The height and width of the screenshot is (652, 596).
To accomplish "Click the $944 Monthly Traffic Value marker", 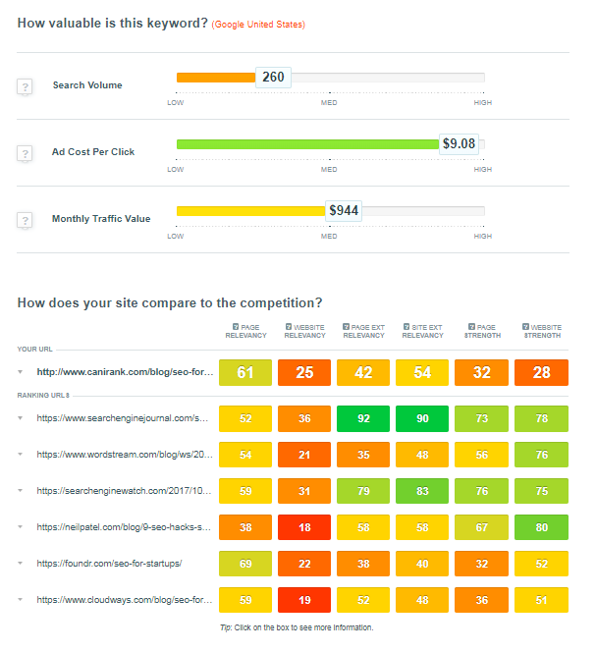I will pos(344,210).
